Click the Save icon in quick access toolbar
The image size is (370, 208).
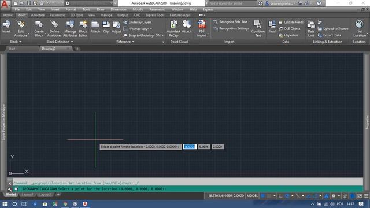pos(28,3)
